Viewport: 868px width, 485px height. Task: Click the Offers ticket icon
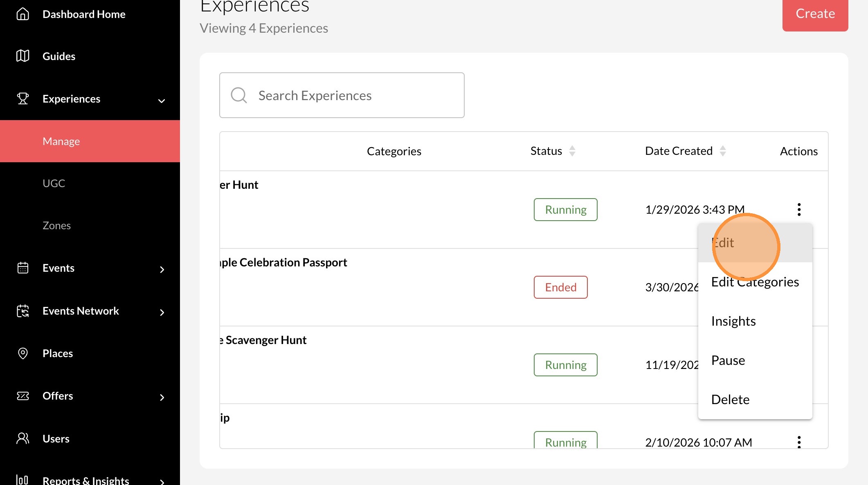point(23,396)
